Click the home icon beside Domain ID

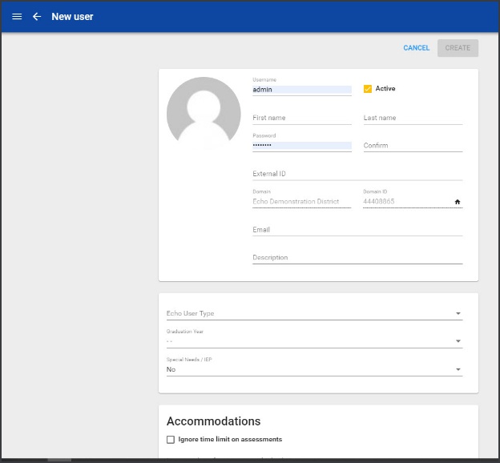(458, 202)
